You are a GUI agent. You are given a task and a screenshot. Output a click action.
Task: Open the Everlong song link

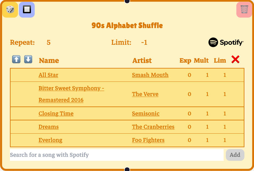point(50,140)
